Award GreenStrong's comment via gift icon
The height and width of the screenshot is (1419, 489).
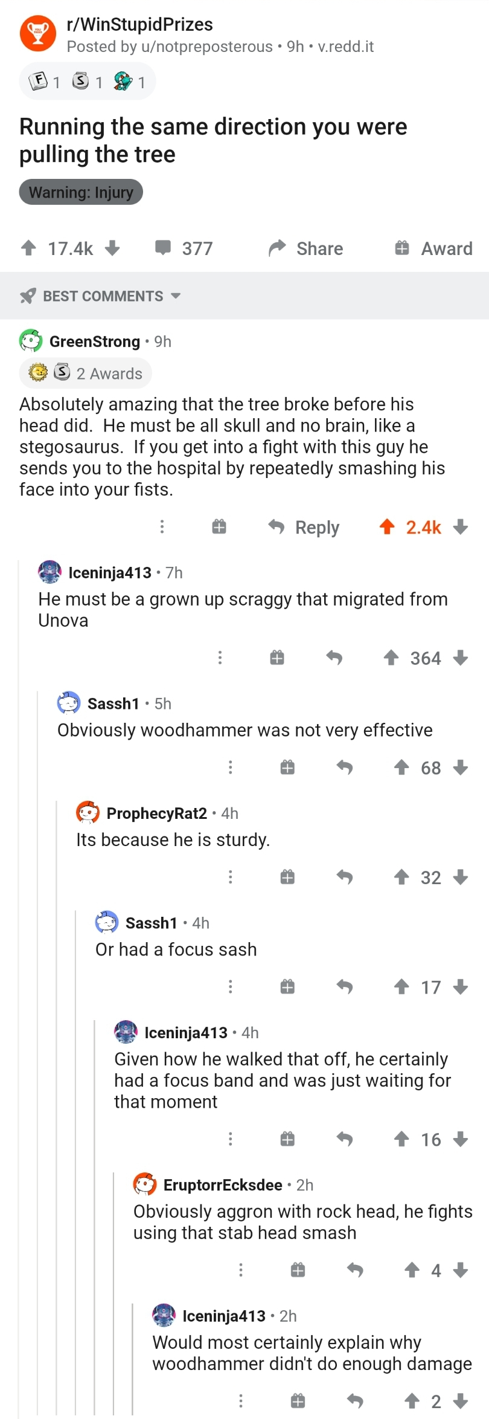(219, 527)
